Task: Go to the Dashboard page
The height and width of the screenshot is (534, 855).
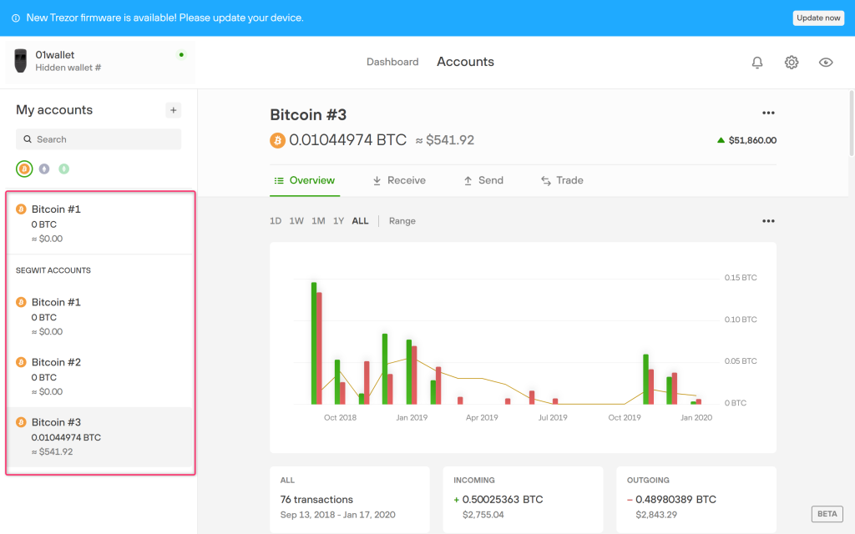Action: tap(392, 62)
